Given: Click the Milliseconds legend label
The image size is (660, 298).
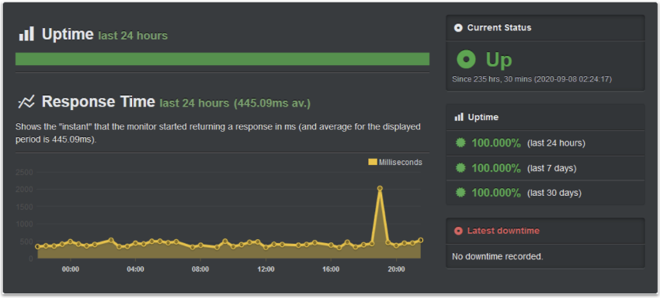Looking at the screenshot, I should 401,162.
